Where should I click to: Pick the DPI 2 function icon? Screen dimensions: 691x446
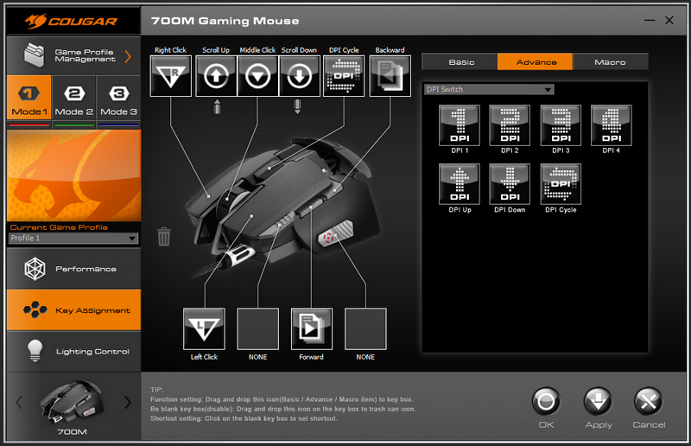click(x=510, y=125)
